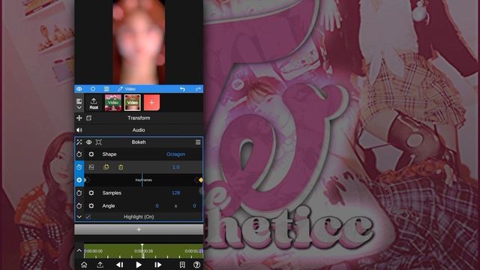Add new effect with gray plus bar
The width and height of the screenshot is (480, 270).
(139, 229)
